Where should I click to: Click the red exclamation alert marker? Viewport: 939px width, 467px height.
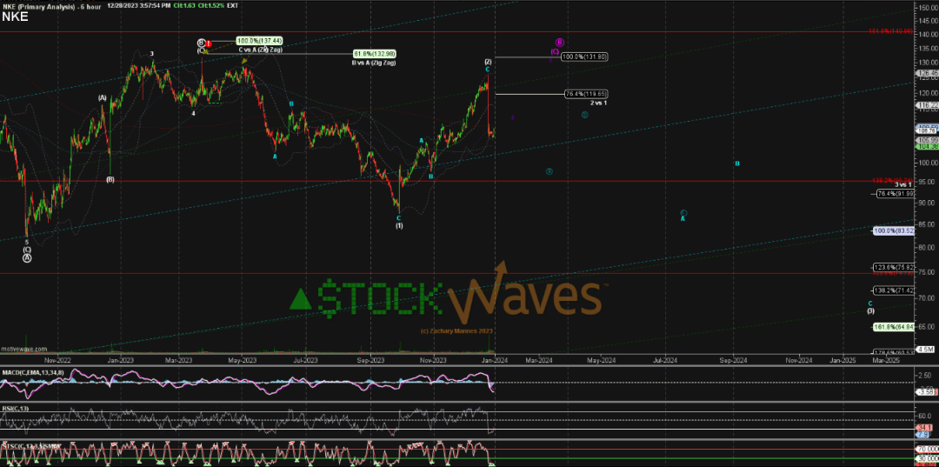209,43
